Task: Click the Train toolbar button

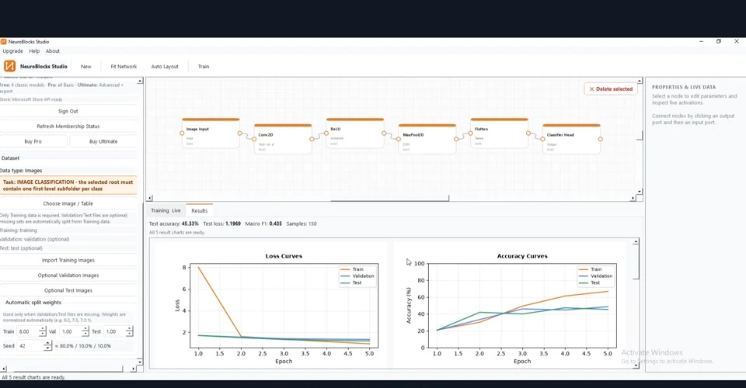Action: click(x=204, y=67)
